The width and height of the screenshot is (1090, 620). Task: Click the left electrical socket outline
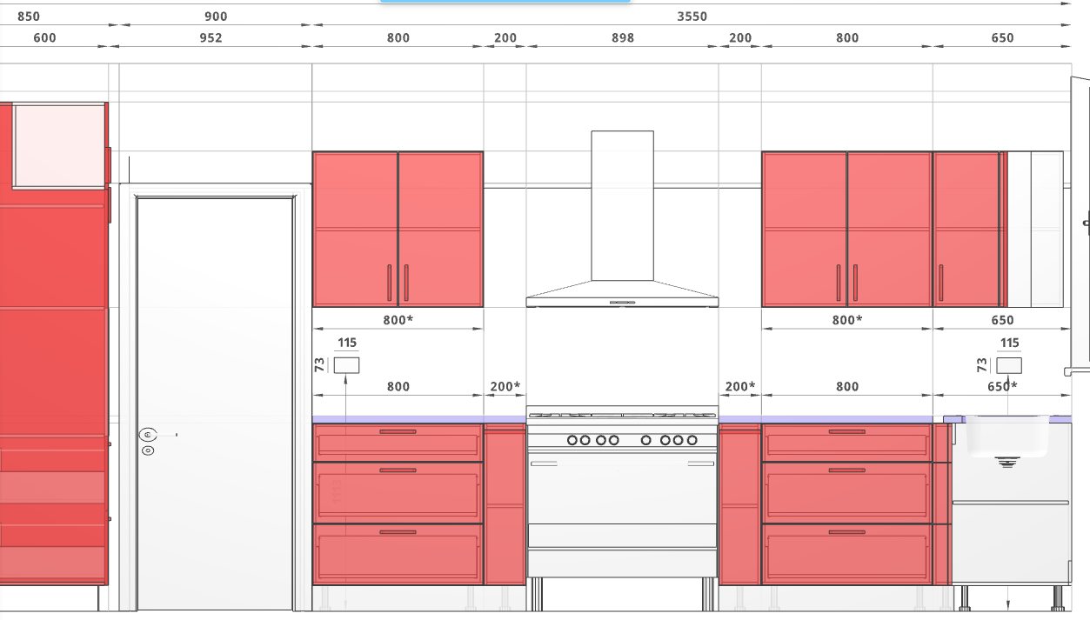346,365
